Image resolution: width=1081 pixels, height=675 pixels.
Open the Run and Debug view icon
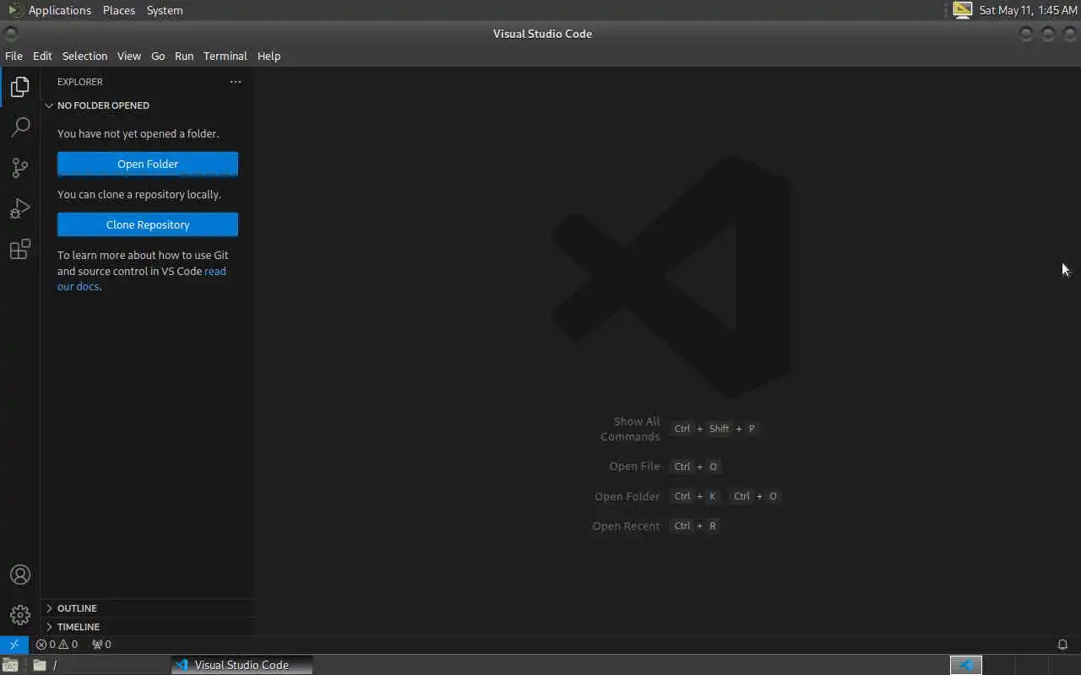20,208
